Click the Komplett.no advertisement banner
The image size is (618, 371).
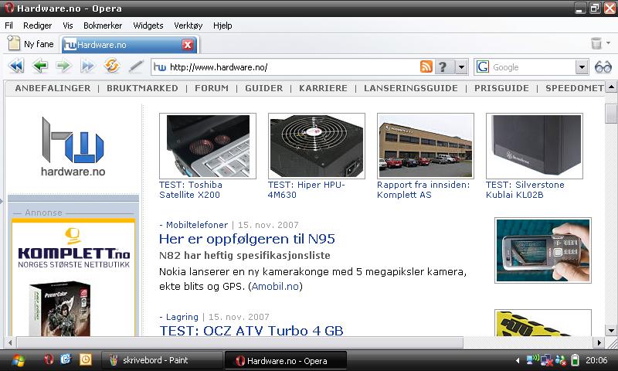coord(73,277)
